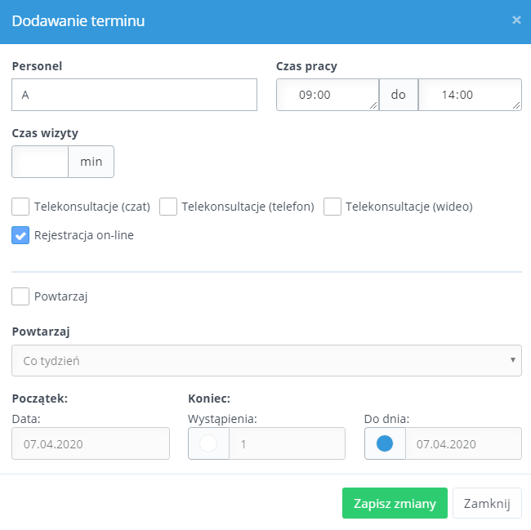Screen dimensions: 531x530
Task: Click the Do dnia date field
Action: [464, 443]
